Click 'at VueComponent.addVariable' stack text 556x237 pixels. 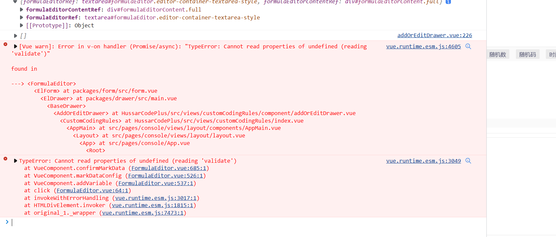pyautogui.click(x=68, y=183)
